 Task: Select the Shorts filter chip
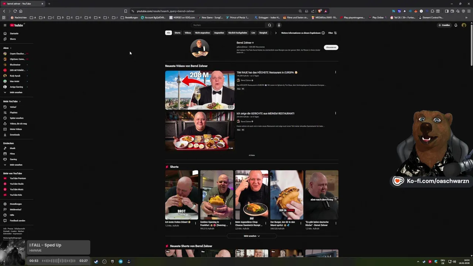pos(177,33)
